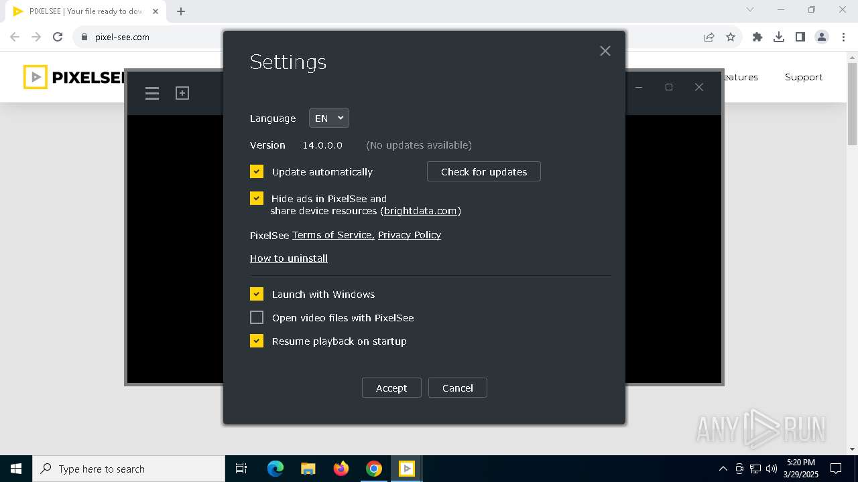Uncheck Update automatically
The image size is (858, 482).
[x=257, y=171]
